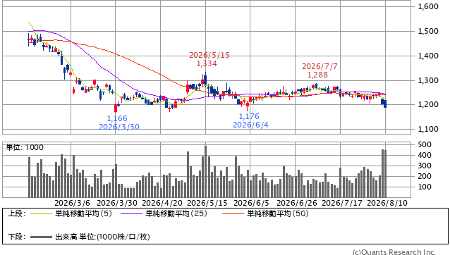Click the 100 volume axis label
This screenshot has height=255, width=450.
pos(425,187)
